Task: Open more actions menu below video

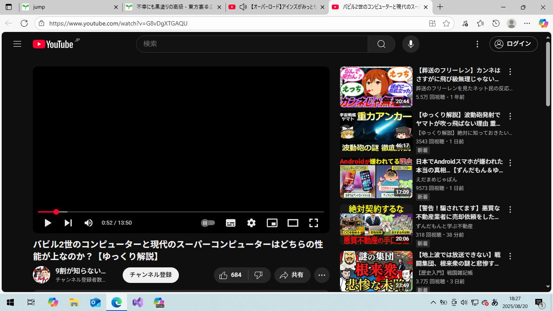Action: (322, 275)
